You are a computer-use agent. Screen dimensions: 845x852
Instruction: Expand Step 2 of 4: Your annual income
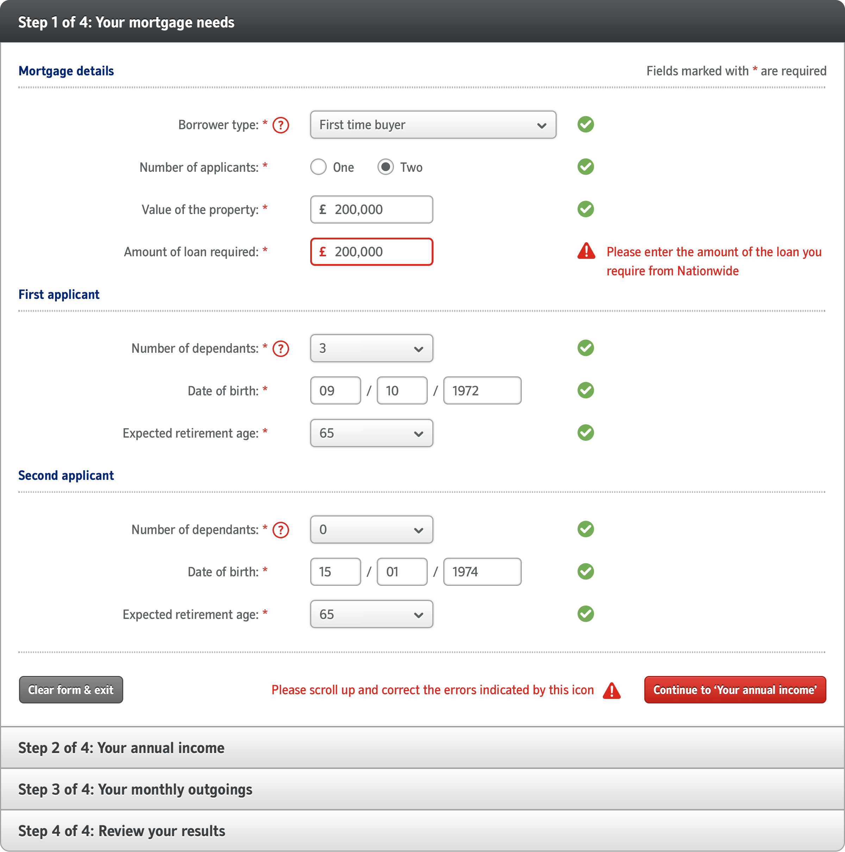point(422,748)
